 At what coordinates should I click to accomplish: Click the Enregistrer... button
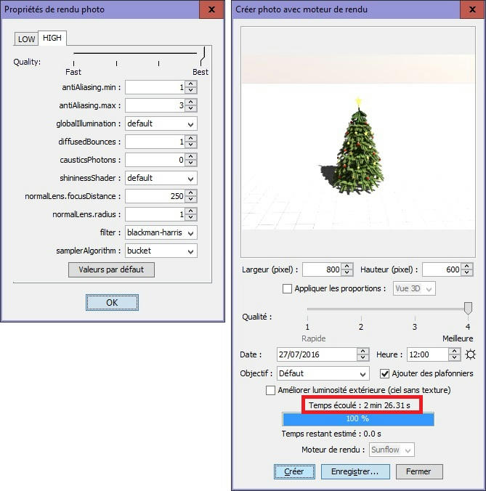[x=355, y=471]
